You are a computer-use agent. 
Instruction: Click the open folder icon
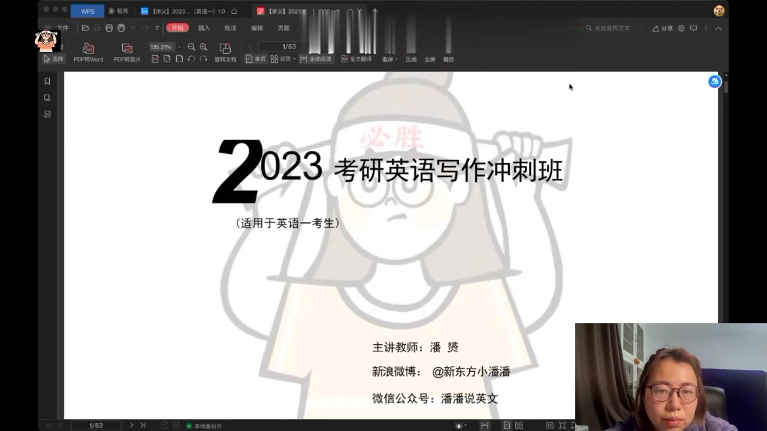(86, 28)
